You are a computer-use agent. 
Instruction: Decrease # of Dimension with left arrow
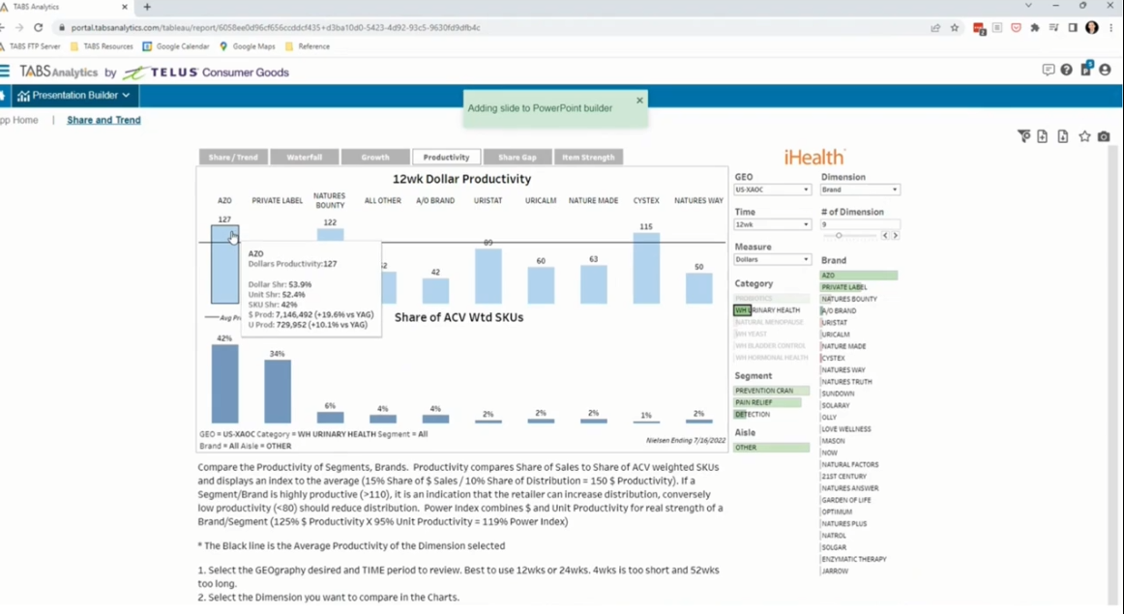click(x=885, y=236)
